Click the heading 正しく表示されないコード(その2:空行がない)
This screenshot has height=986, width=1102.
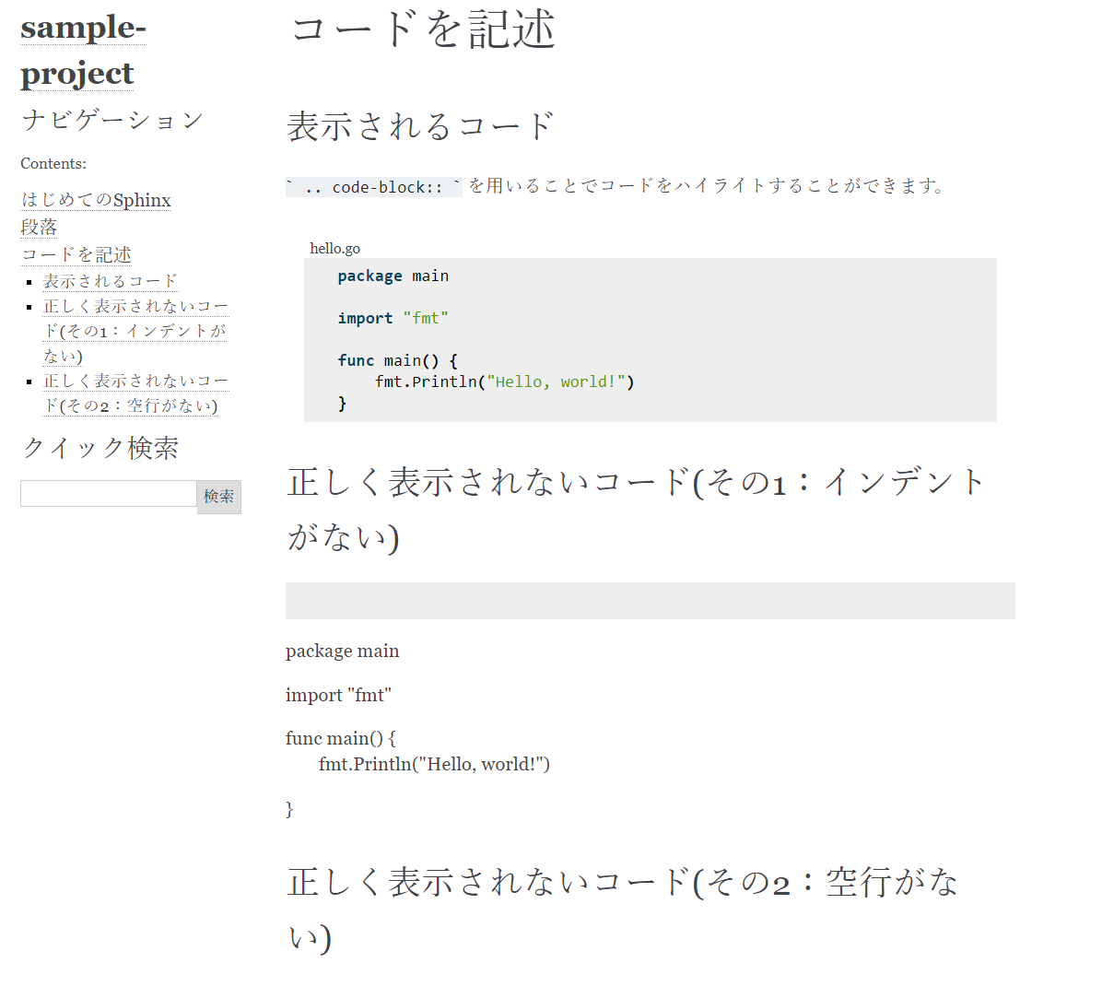(622, 882)
